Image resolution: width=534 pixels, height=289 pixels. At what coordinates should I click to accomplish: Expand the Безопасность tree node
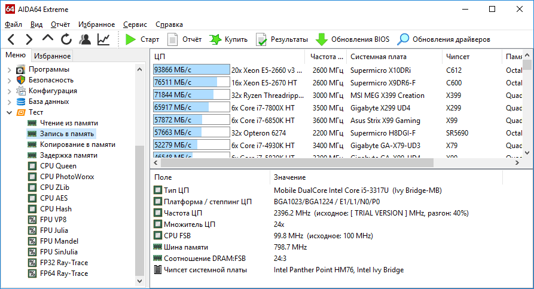pos(9,81)
